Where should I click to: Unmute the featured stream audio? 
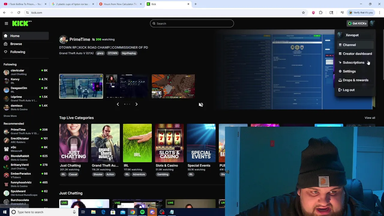[201, 105]
